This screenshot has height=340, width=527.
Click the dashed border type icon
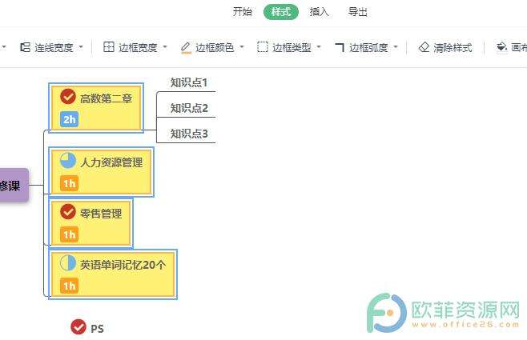pos(263,47)
